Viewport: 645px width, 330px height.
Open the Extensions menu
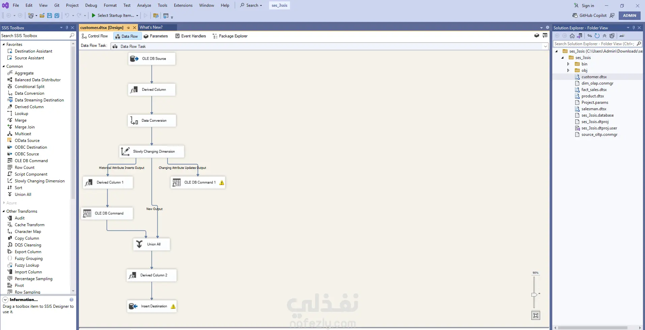(x=183, y=5)
